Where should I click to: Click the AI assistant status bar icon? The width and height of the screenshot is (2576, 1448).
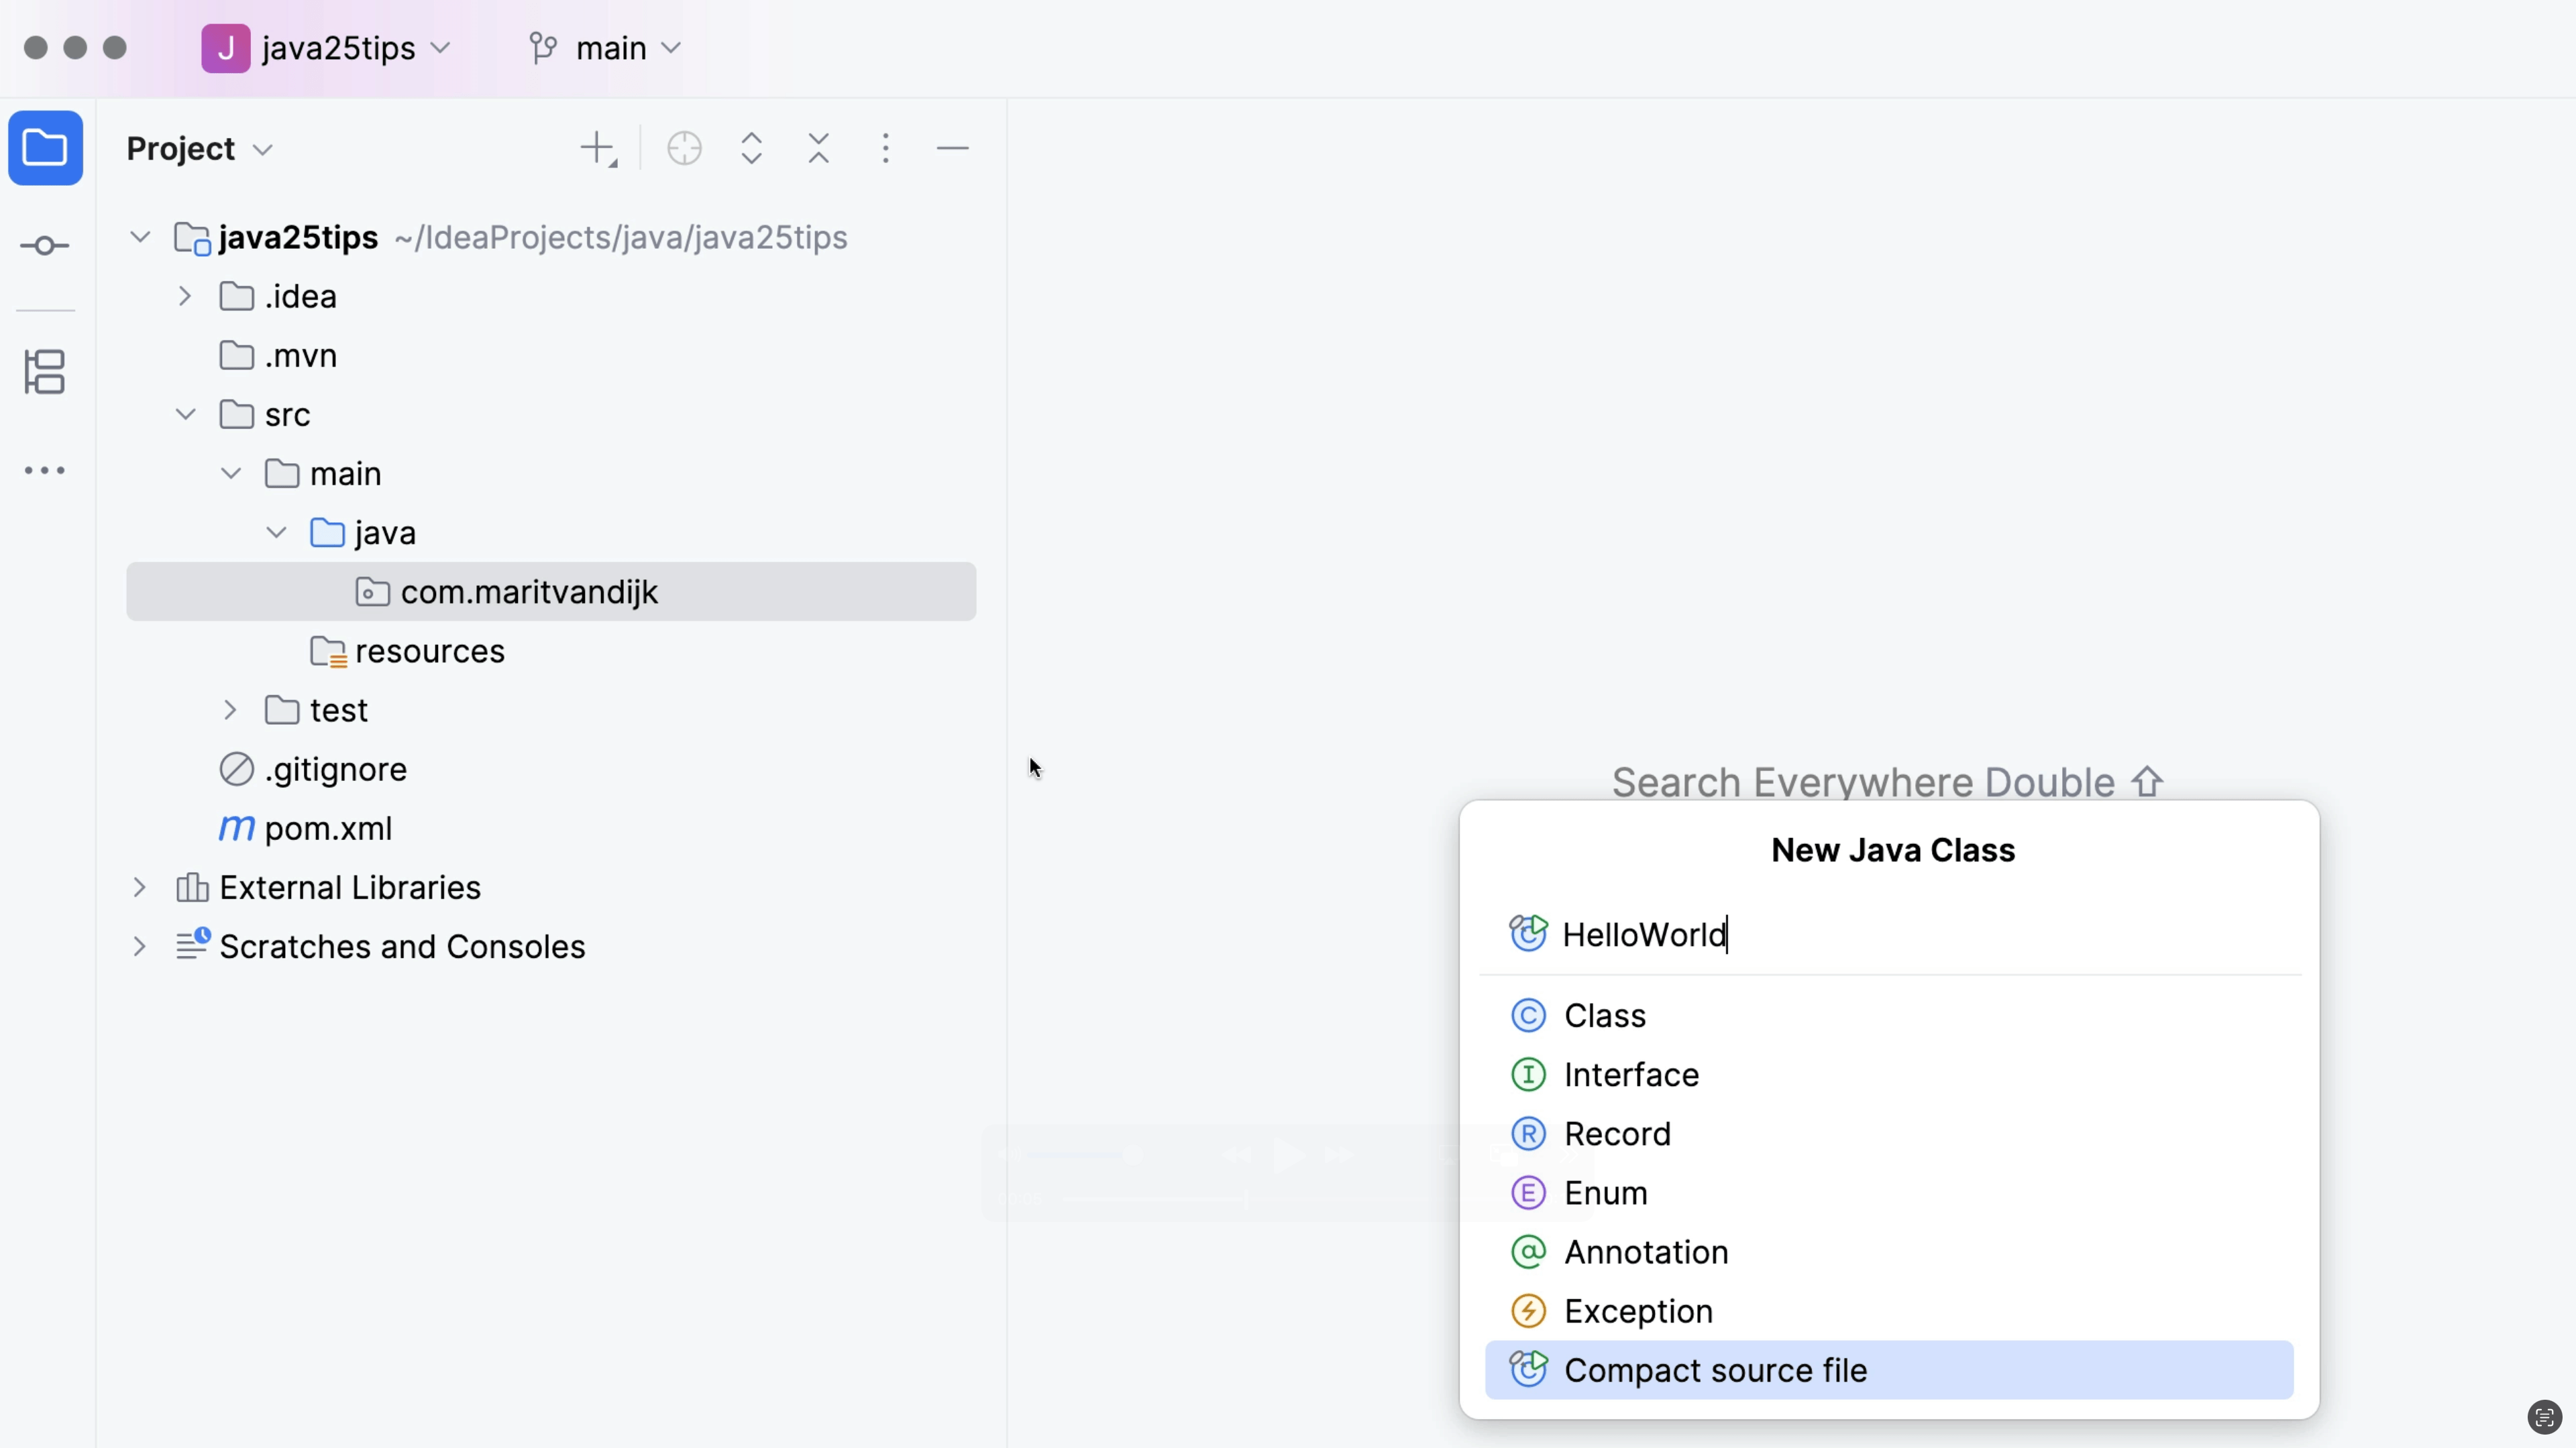click(x=2544, y=1417)
